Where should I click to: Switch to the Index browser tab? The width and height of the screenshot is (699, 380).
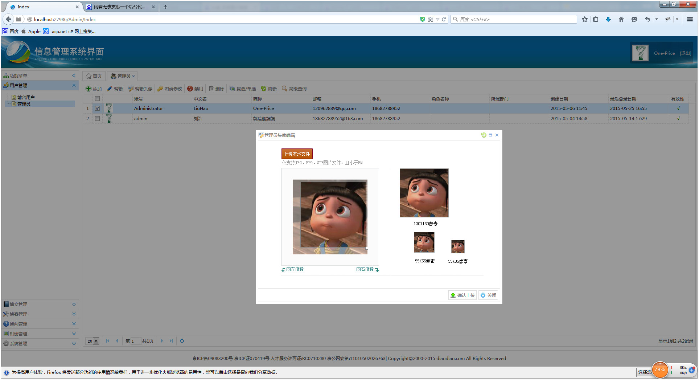coord(44,7)
